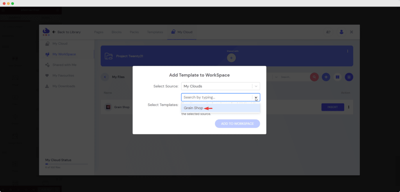This screenshot has height=192, width=400.
Task: Open the Pages tab
Action: (x=99, y=32)
